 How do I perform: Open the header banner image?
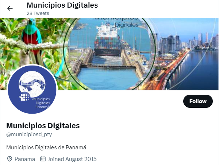109,54
